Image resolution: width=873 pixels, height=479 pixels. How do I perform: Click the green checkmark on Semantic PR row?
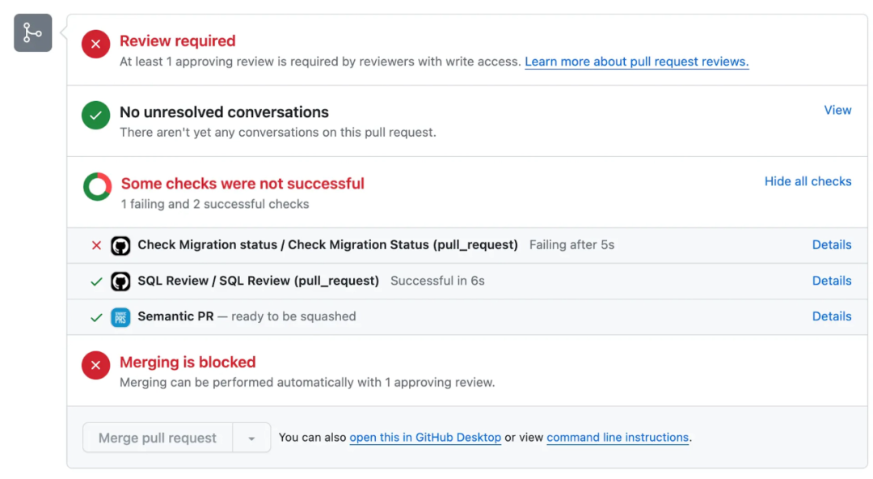[x=96, y=317]
